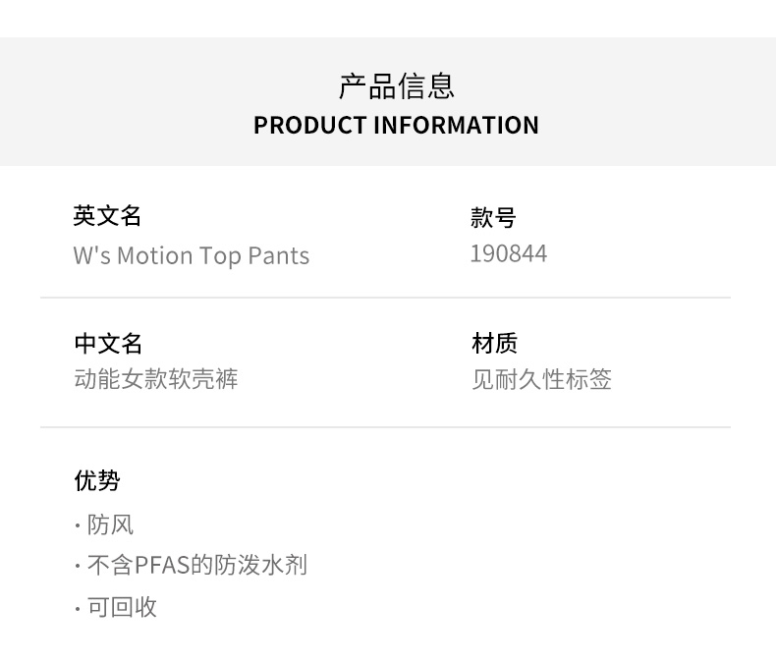Click the 见耐久性标签 material text
This screenshot has height=662, width=776.
point(541,379)
